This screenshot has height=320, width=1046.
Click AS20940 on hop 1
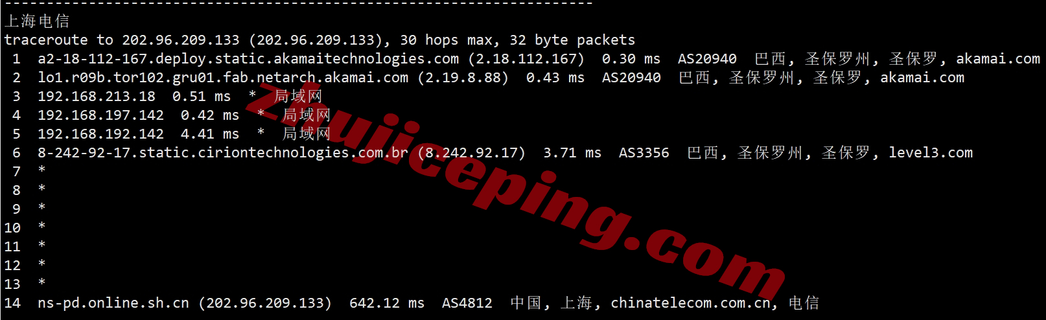(x=707, y=59)
